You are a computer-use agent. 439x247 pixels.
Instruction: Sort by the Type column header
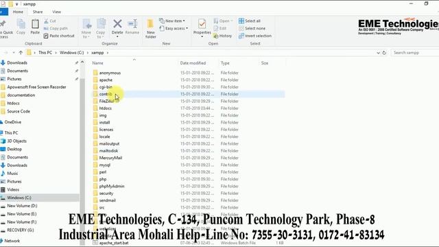(x=225, y=63)
